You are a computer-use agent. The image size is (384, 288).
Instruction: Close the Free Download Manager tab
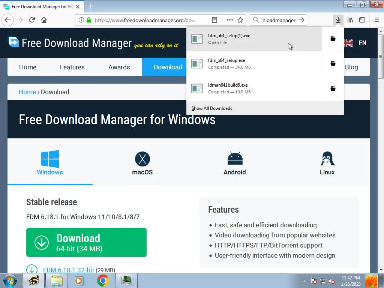(x=78, y=7)
